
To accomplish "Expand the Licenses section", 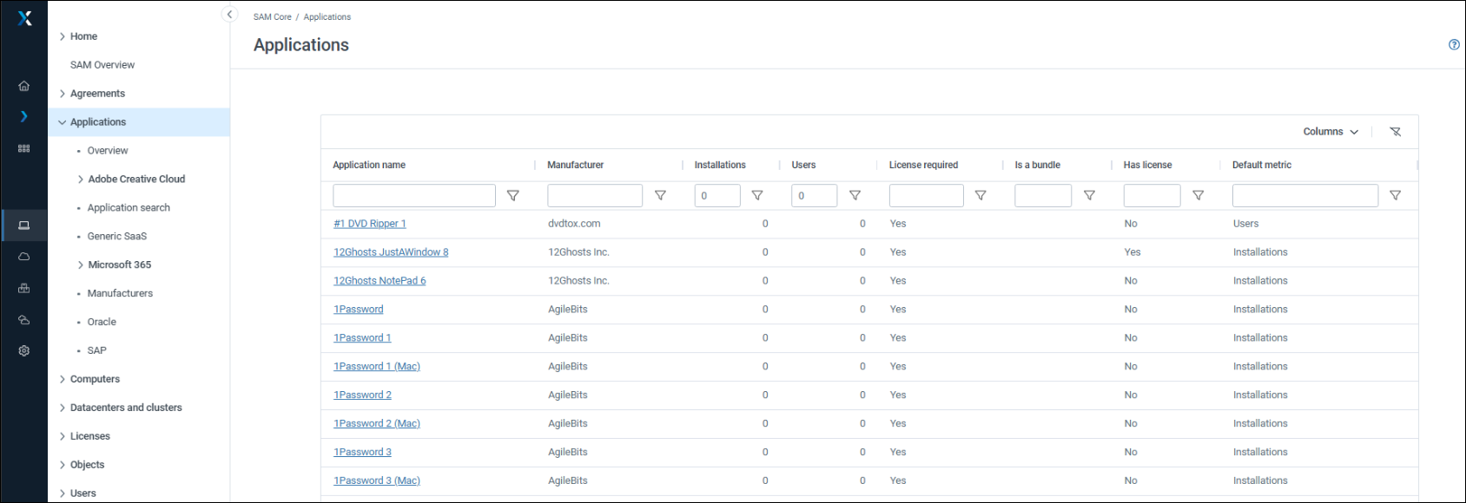I will (63, 436).
